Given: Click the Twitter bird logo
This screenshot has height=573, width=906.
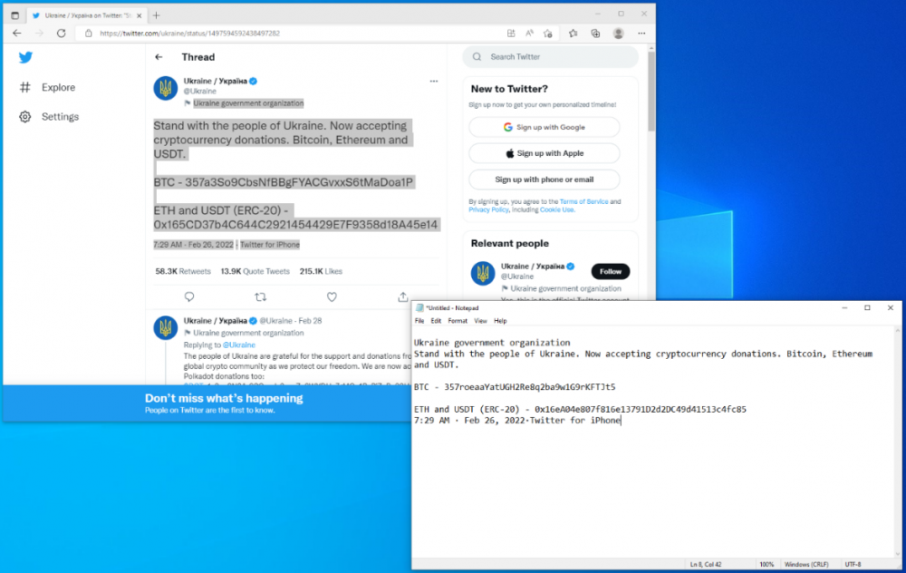Looking at the screenshot, I should [x=25, y=57].
